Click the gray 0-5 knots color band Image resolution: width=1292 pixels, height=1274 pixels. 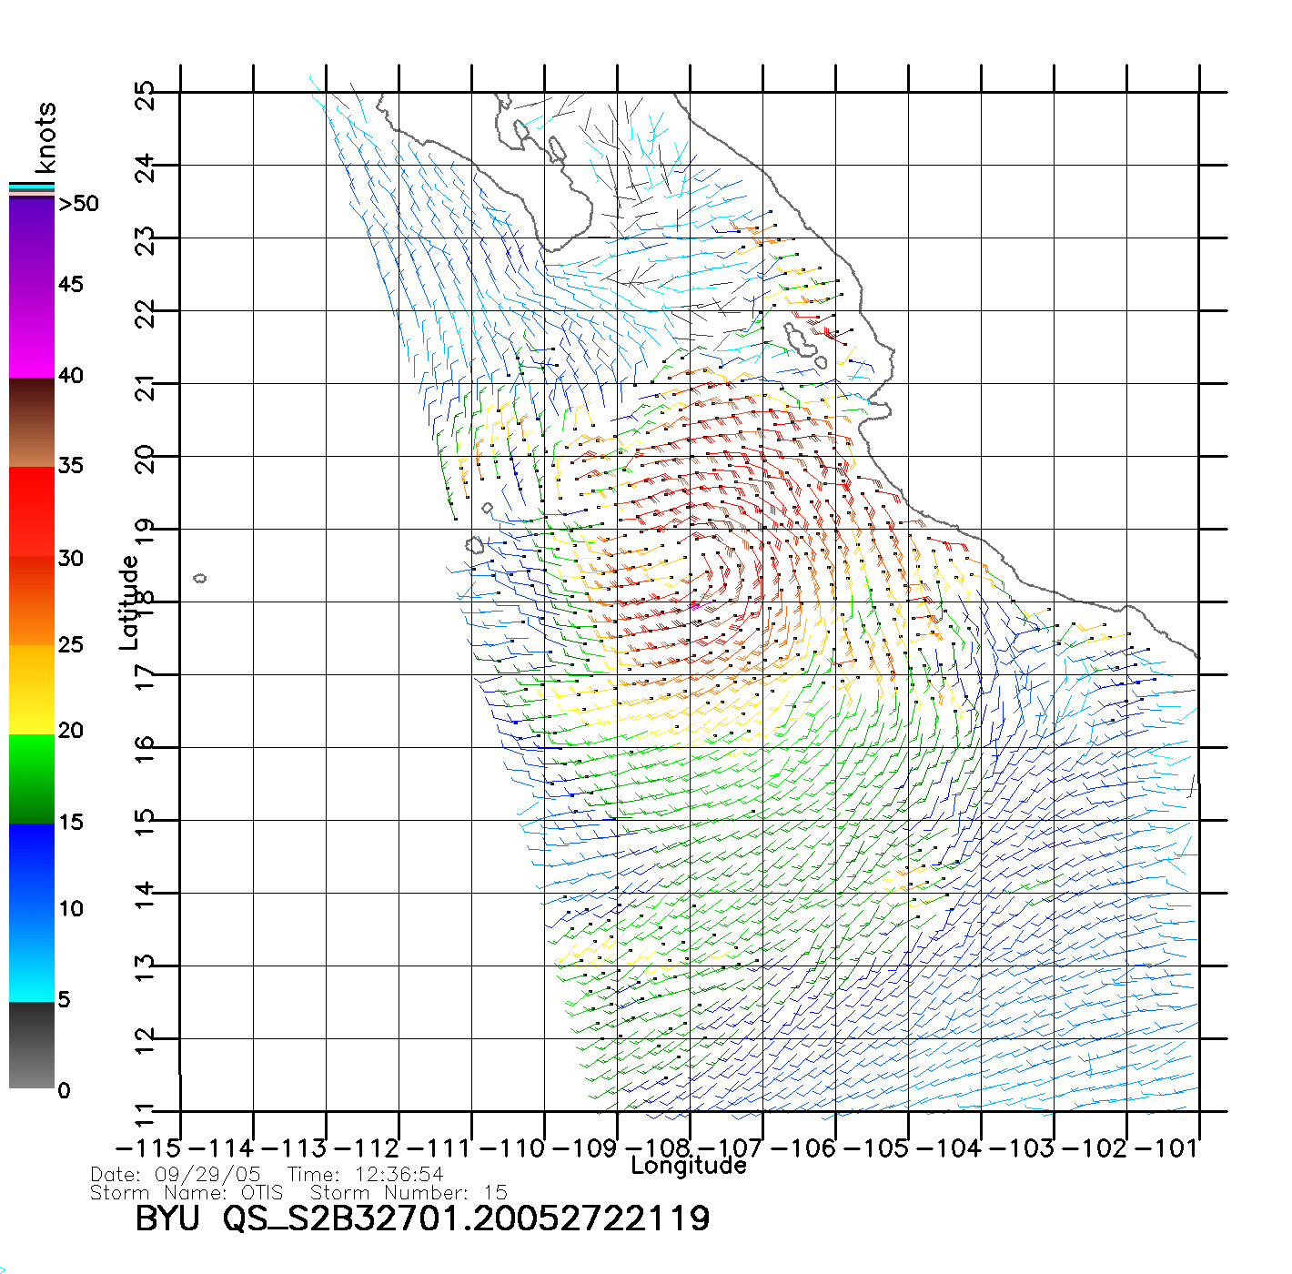[32, 1045]
